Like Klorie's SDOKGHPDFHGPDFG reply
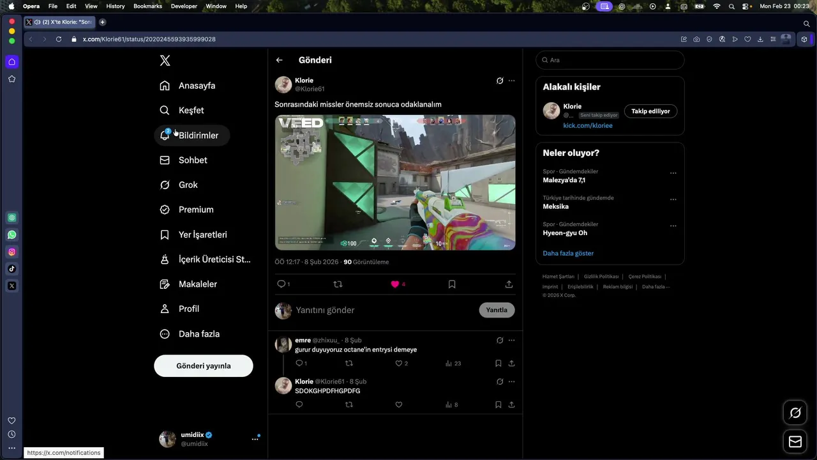This screenshot has width=817, height=460. tap(399, 404)
